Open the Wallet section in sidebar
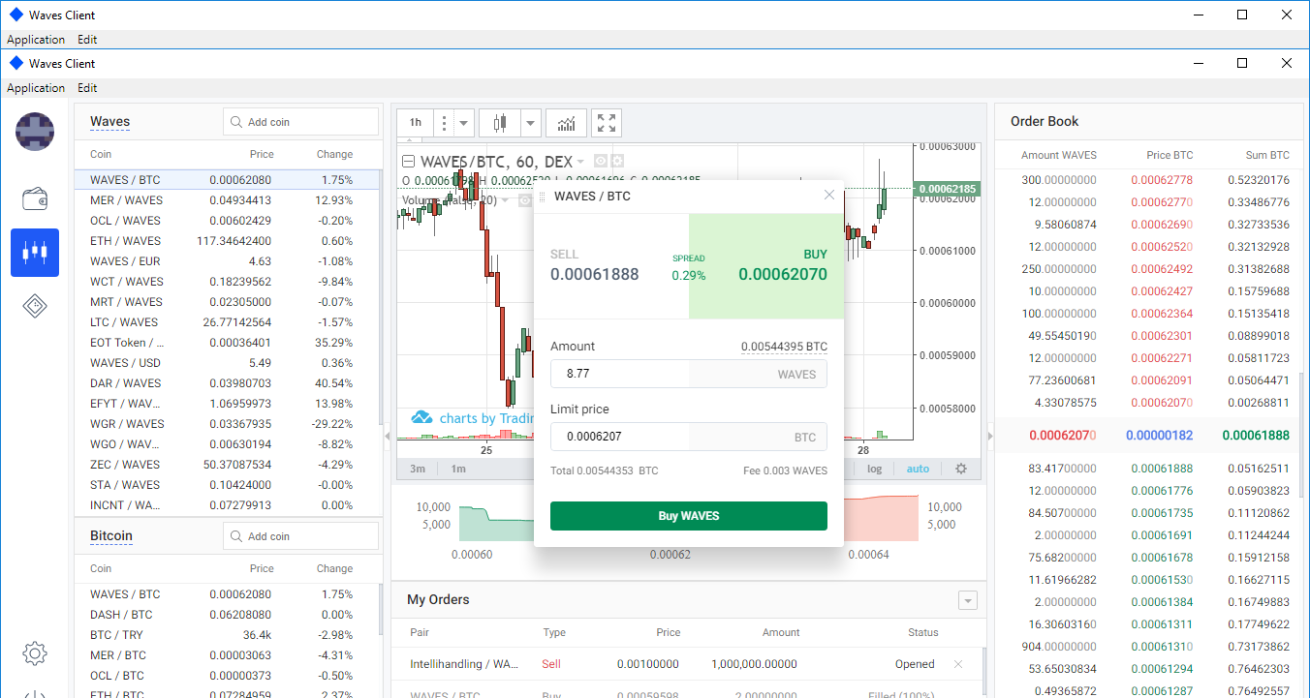1310x698 pixels. pyautogui.click(x=35, y=199)
